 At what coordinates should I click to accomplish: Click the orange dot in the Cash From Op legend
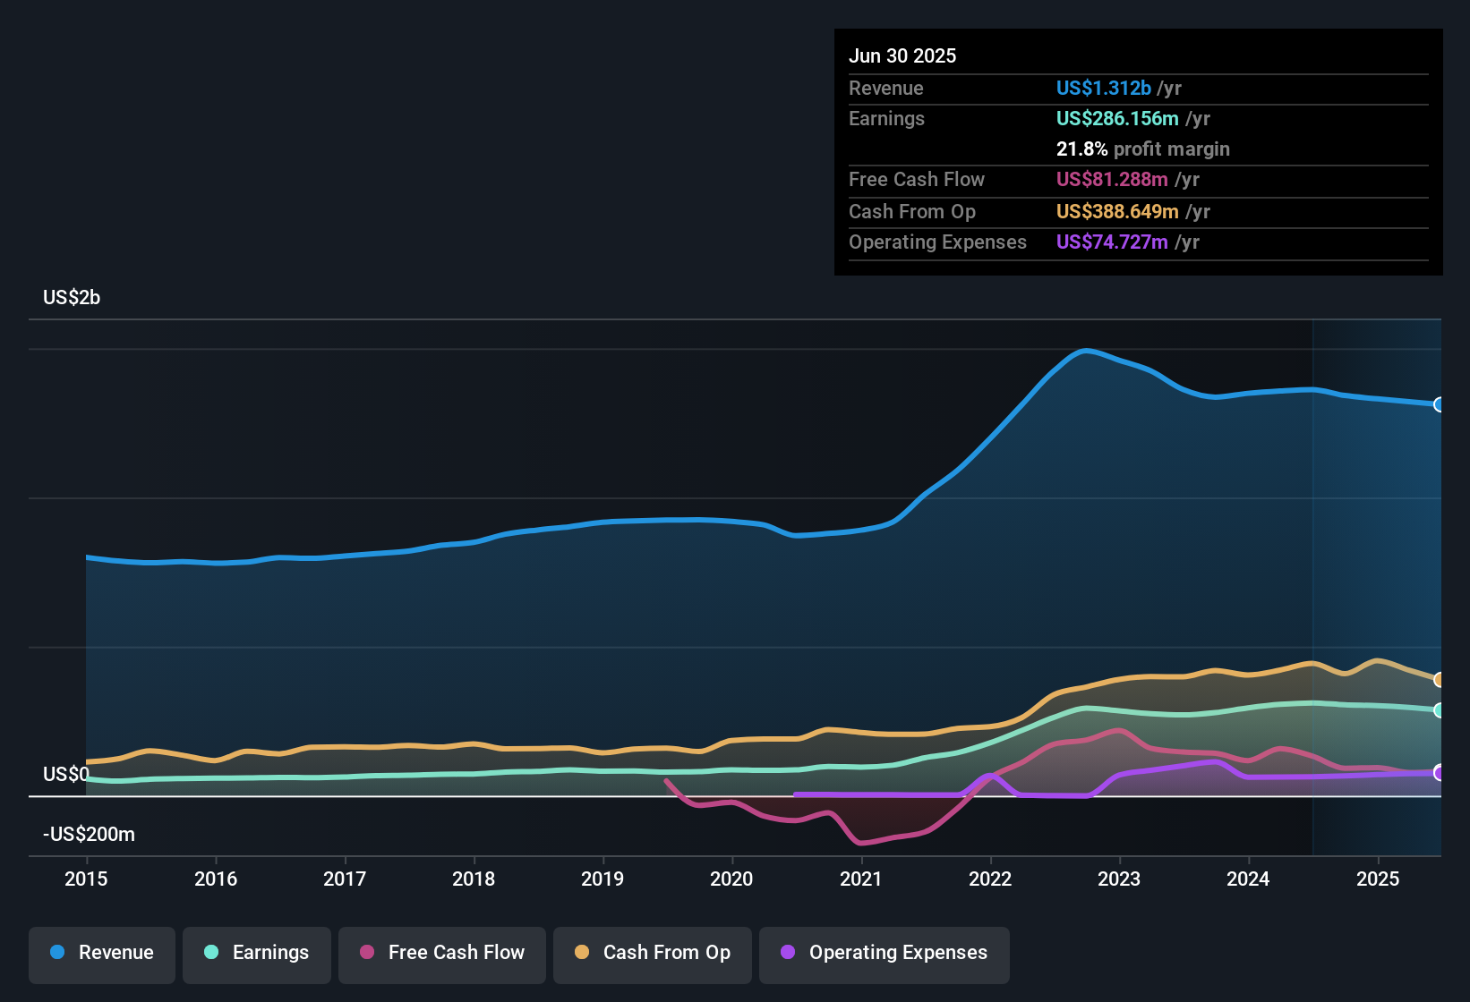pos(582,952)
